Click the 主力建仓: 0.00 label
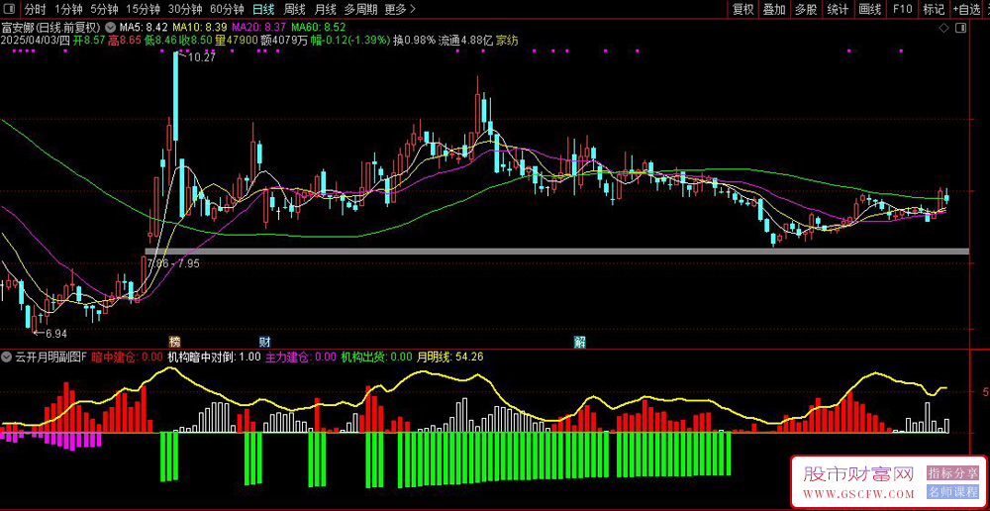The height and width of the screenshot is (511, 990). click(301, 357)
